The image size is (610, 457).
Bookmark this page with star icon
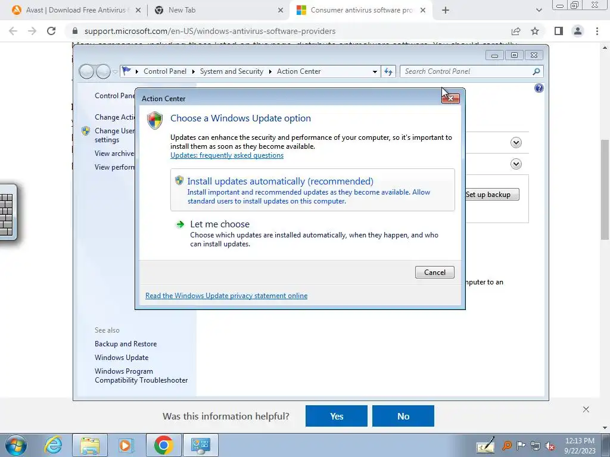535,31
